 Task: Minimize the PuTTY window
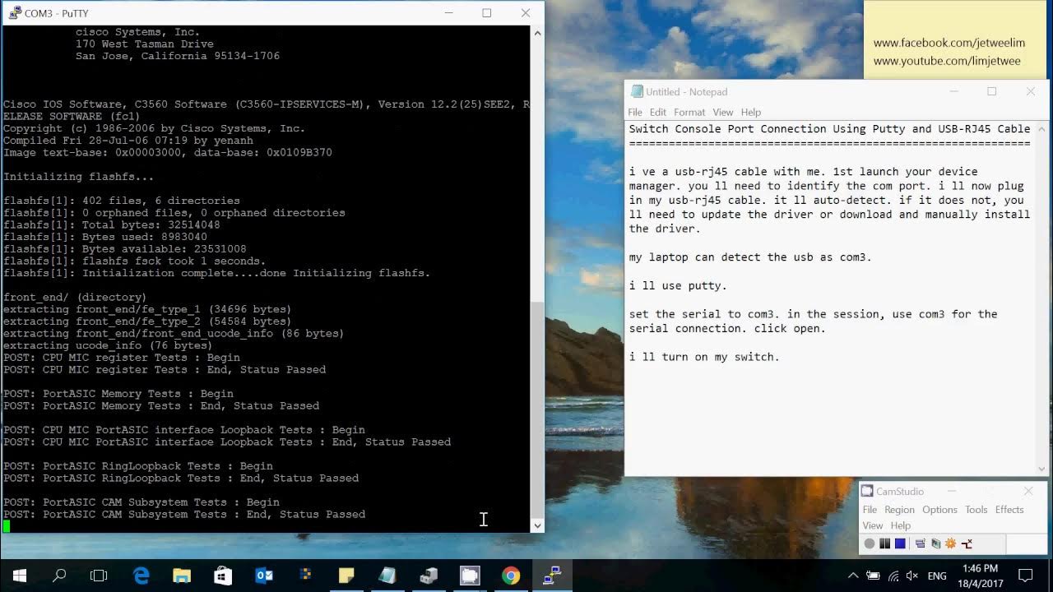(x=449, y=13)
